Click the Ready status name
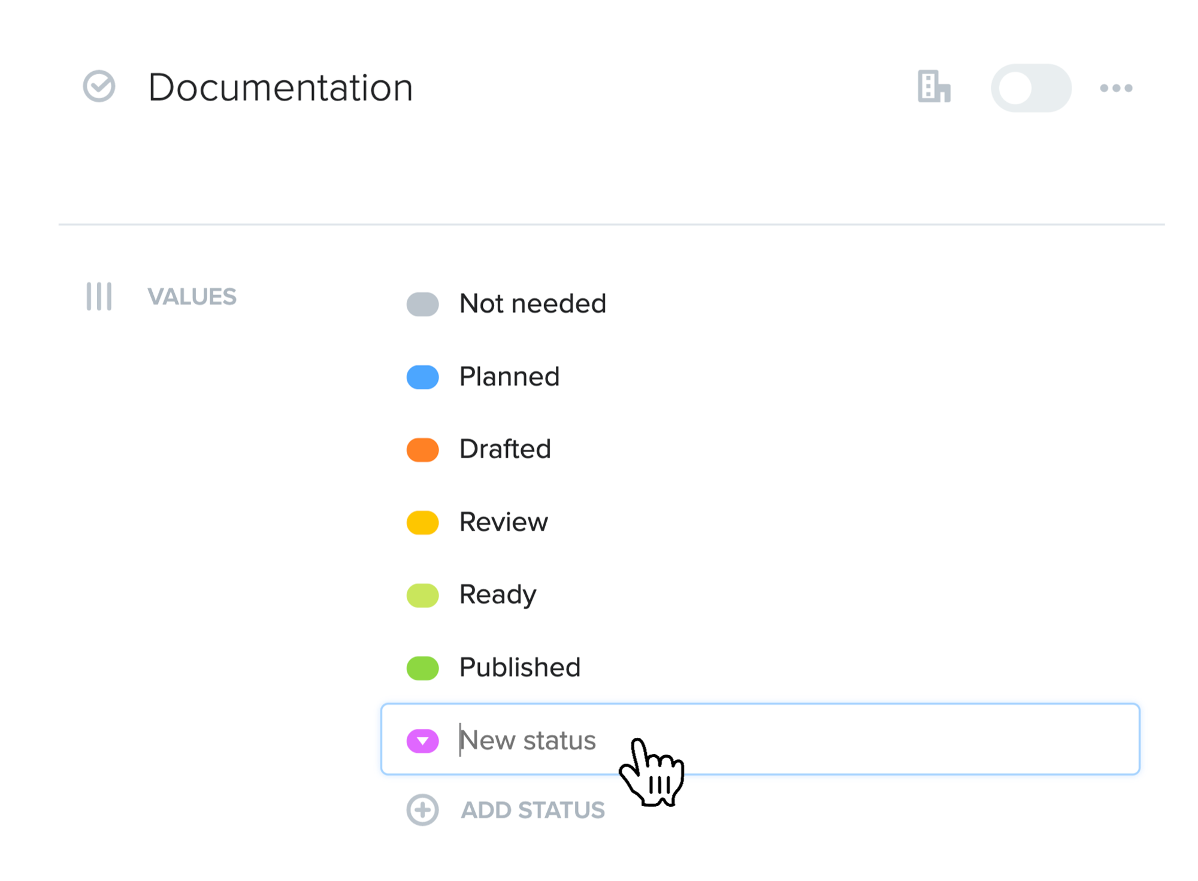Screen dimensions: 1198x881 coord(498,595)
